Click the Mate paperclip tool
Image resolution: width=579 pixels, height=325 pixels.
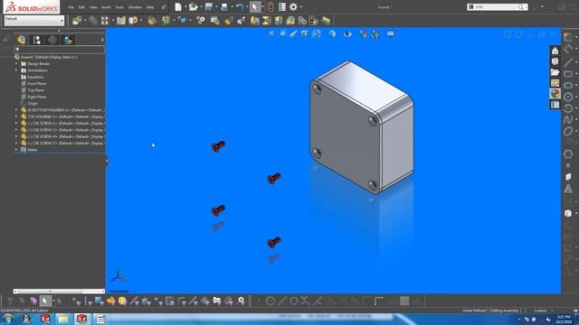coord(93,21)
